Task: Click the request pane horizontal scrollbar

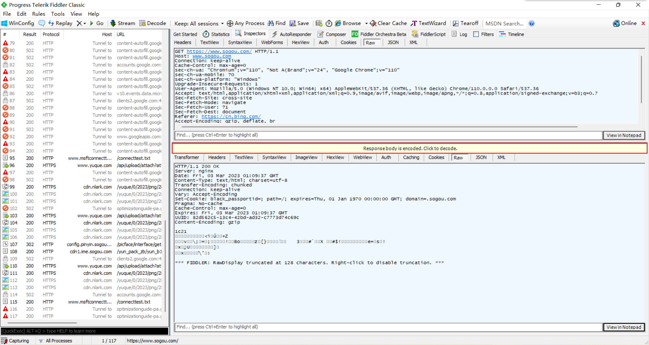Action: point(379,127)
